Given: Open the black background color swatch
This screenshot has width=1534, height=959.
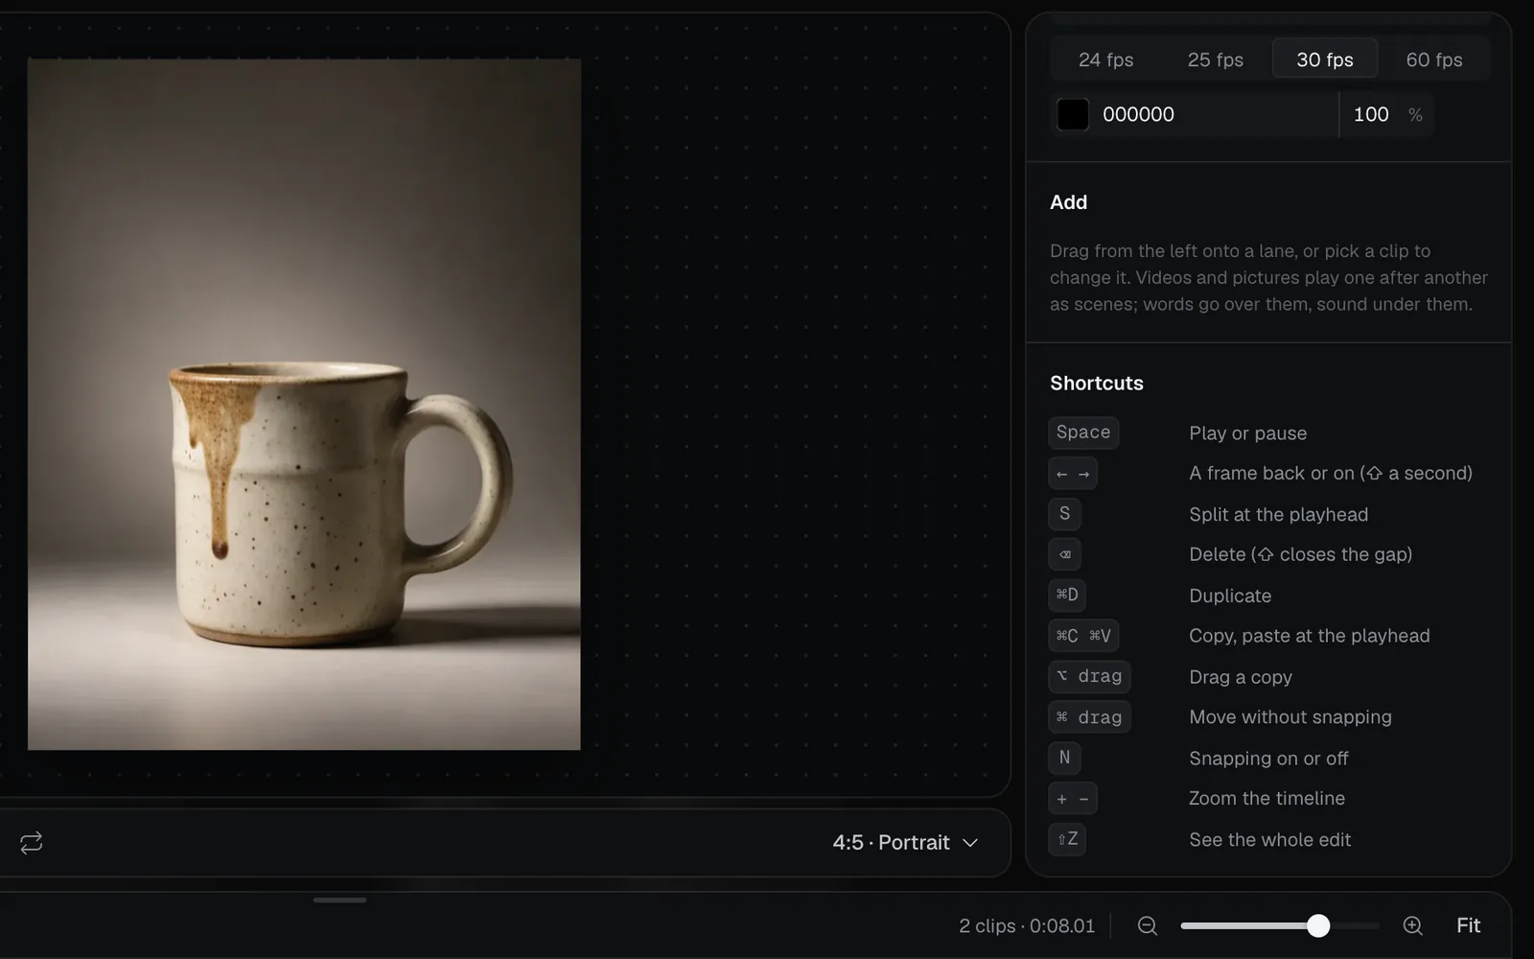Looking at the screenshot, I should [x=1073, y=114].
